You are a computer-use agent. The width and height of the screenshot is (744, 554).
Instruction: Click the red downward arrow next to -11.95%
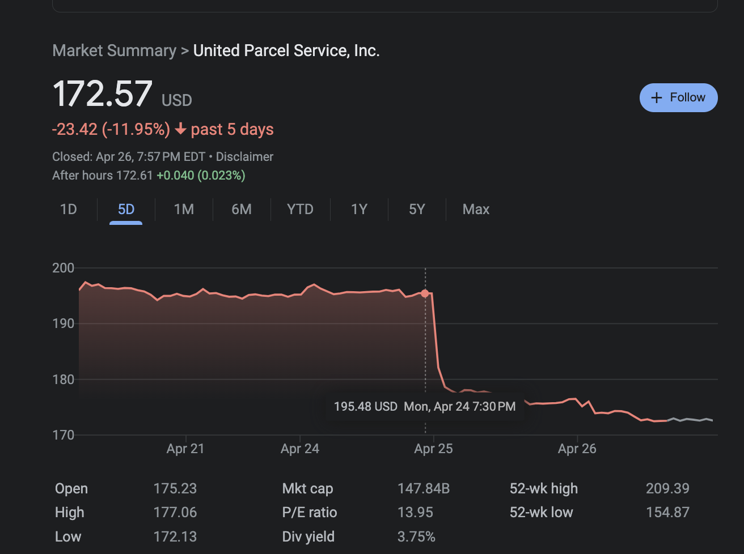coord(180,129)
